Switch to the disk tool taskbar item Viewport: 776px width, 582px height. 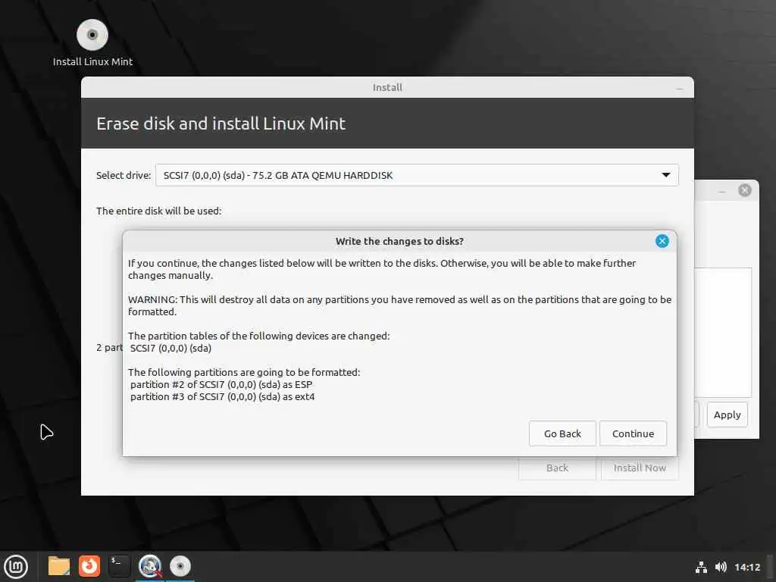click(x=150, y=566)
